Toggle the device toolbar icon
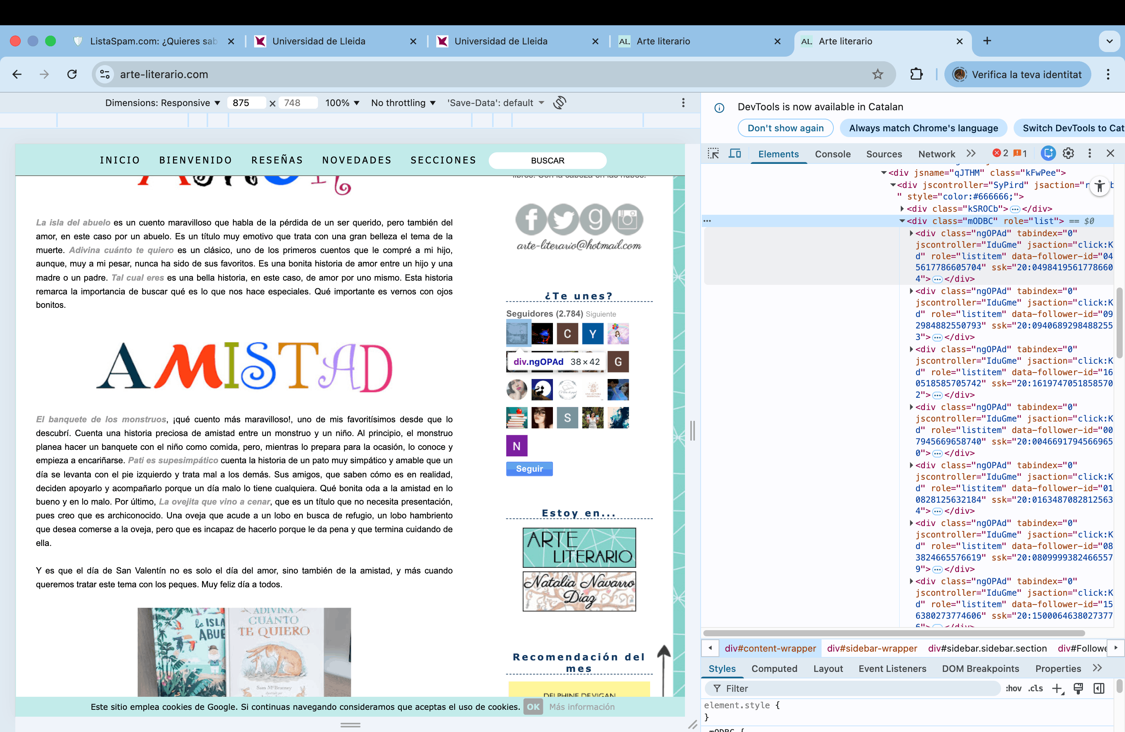1125x732 pixels. pos(735,154)
